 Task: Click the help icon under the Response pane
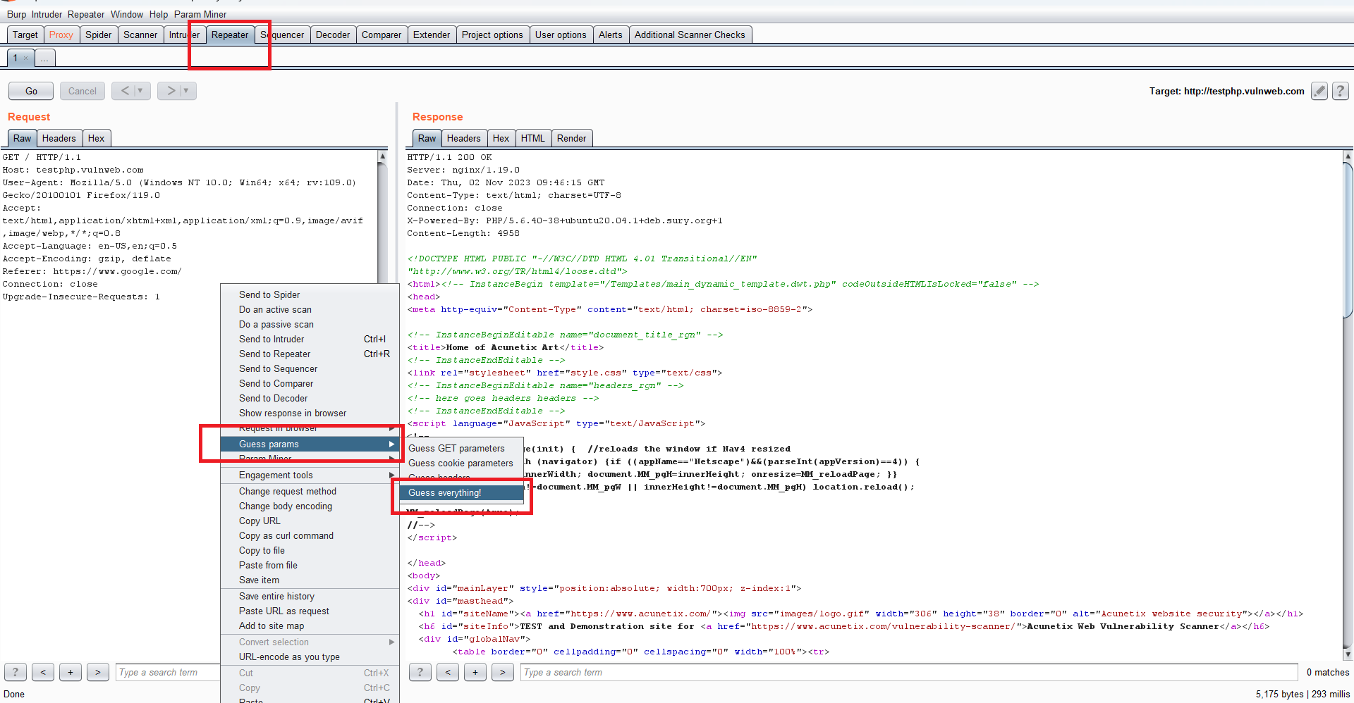coord(420,672)
